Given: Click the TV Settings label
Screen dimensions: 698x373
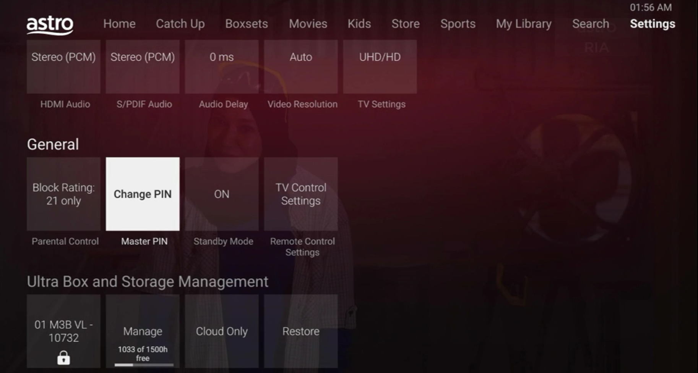Looking at the screenshot, I should pyautogui.click(x=381, y=104).
